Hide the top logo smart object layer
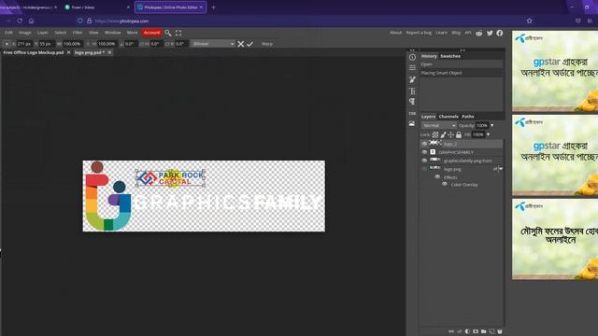This screenshot has width=598, height=336. [424, 144]
